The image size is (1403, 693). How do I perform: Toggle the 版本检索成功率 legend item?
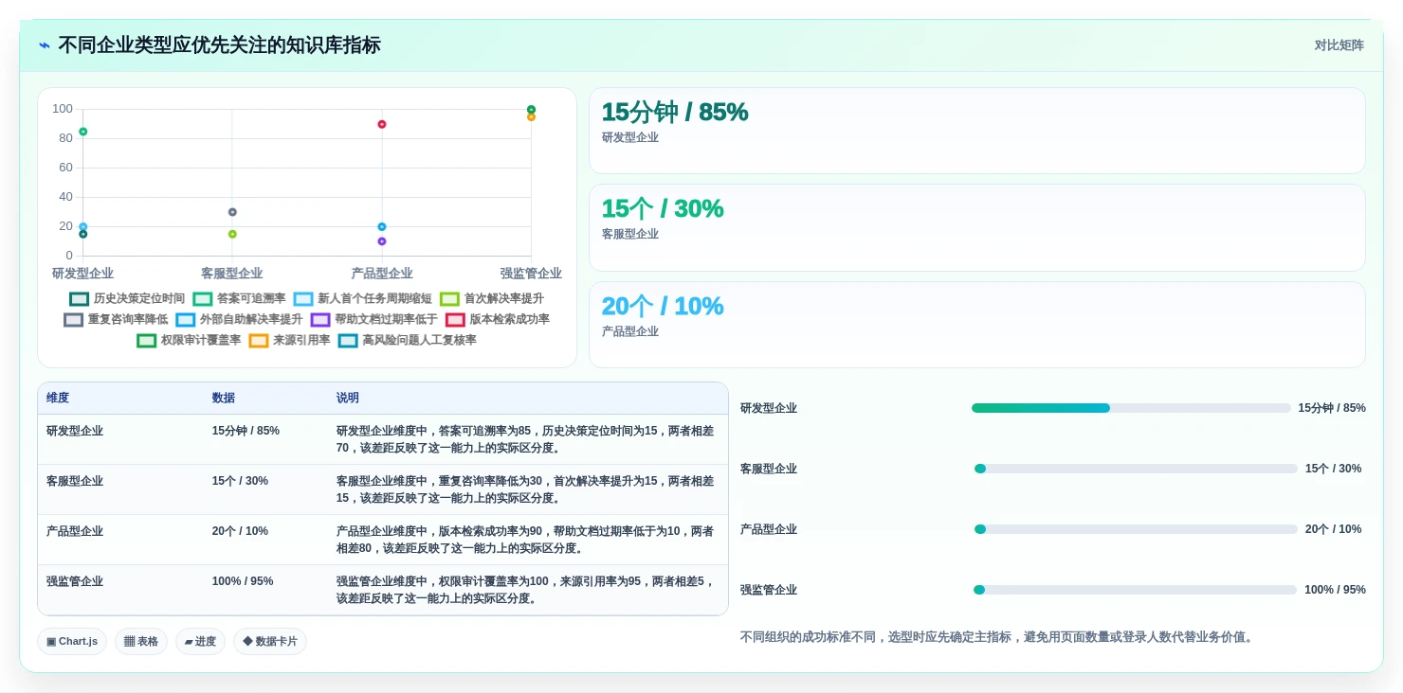click(497, 319)
